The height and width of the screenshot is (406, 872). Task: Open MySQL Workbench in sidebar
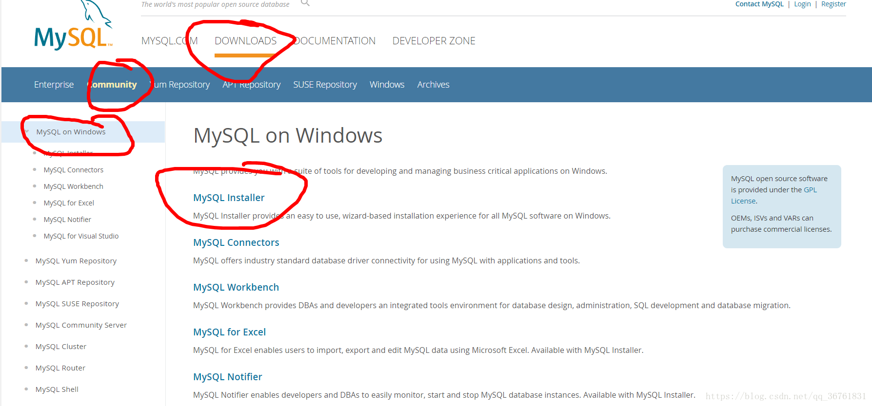(74, 186)
